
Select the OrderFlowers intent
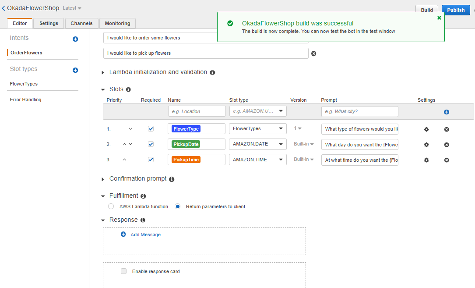coord(26,53)
